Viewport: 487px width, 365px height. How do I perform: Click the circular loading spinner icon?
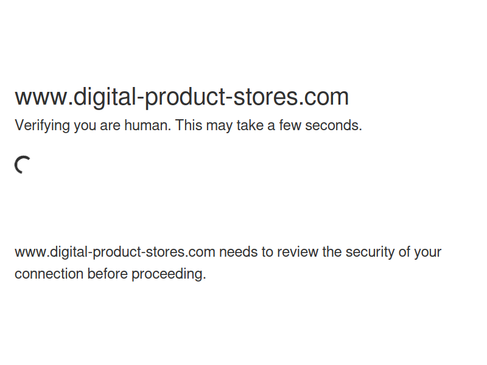click(x=23, y=165)
